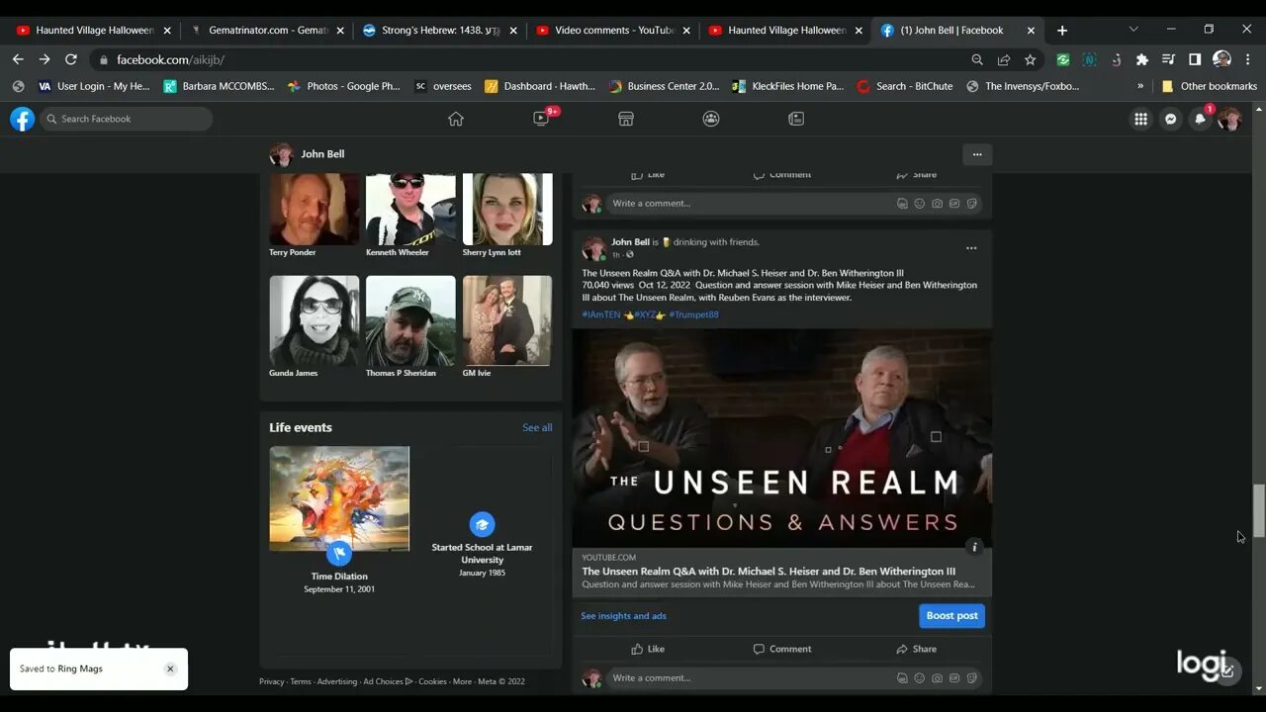Attach photo to the bottom comment
Viewport: 1266px width, 712px height.
tap(937, 678)
